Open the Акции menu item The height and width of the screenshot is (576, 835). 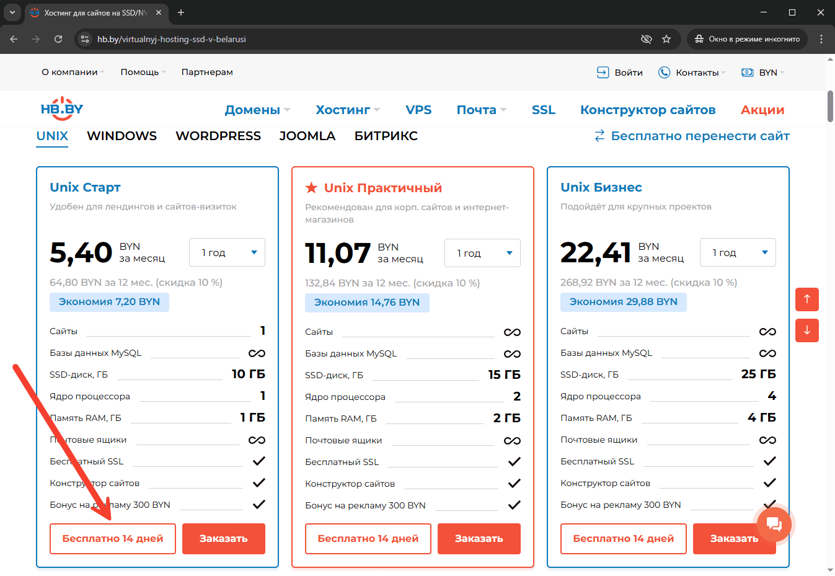[762, 110]
